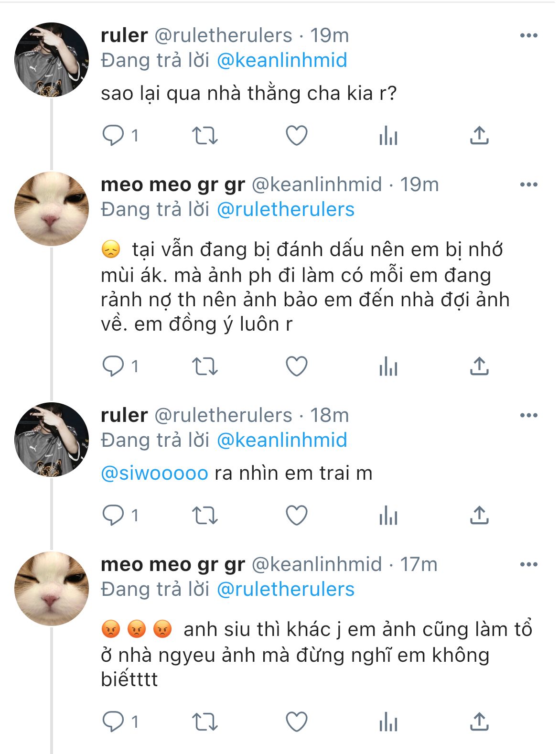Open more options on ruler's 19m tweet
This screenshot has height=754, width=559.
(528, 36)
